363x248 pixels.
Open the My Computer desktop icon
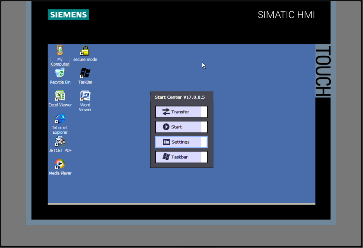[x=60, y=51]
